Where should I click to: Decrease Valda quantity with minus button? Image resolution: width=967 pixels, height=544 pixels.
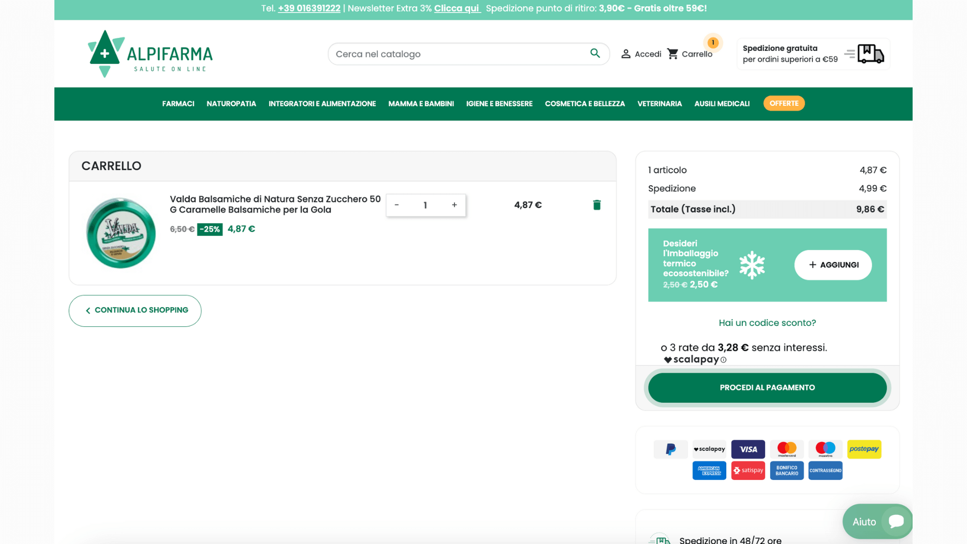396,205
